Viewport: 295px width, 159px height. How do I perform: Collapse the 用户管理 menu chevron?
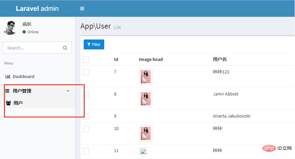point(68,91)
